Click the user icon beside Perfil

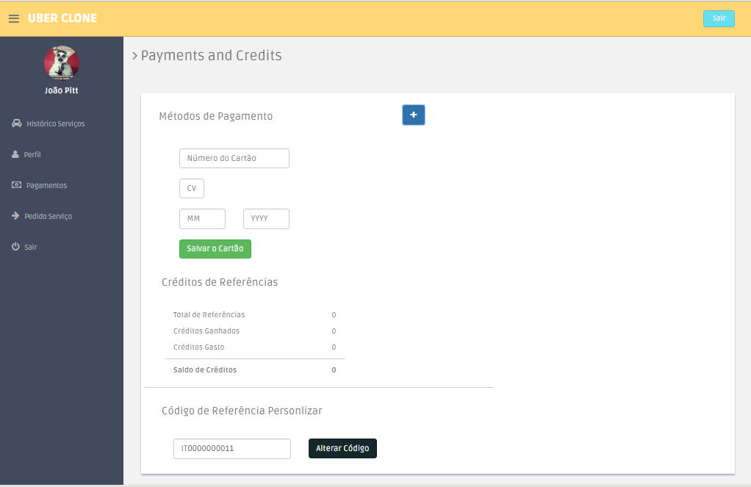pyautogui.click(x=15, y=154)
